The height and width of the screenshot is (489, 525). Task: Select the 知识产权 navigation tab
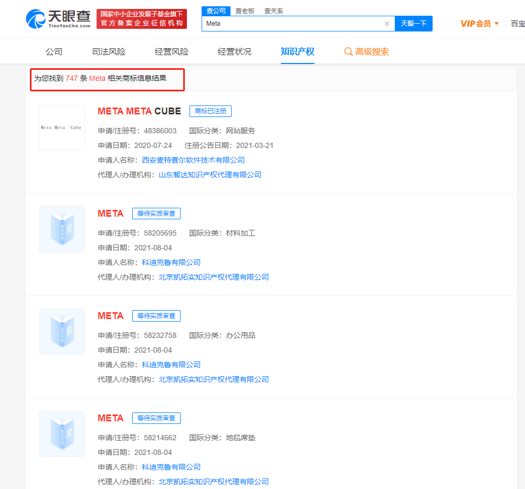[x=298, y=51]
